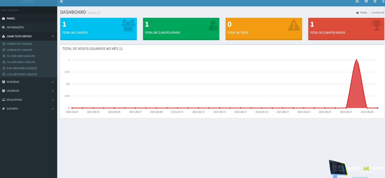Select the Completo C Adulto option
The image size is (385, 178).
(19, 50)
